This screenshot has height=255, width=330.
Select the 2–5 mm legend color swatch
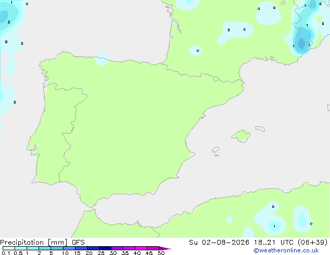(45, 248)
